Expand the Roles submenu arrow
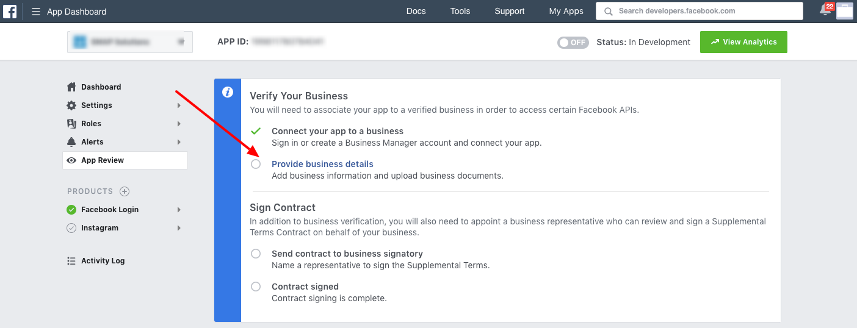Image resolution: width=857 pixels, height=328 pixels. 179,124
